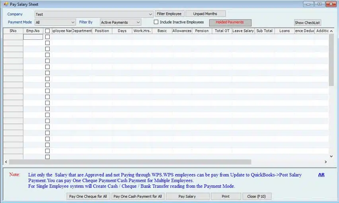
Task: Expand the Payment Mode dropdown
Action: pyautogui.click(x=72, y=23)
